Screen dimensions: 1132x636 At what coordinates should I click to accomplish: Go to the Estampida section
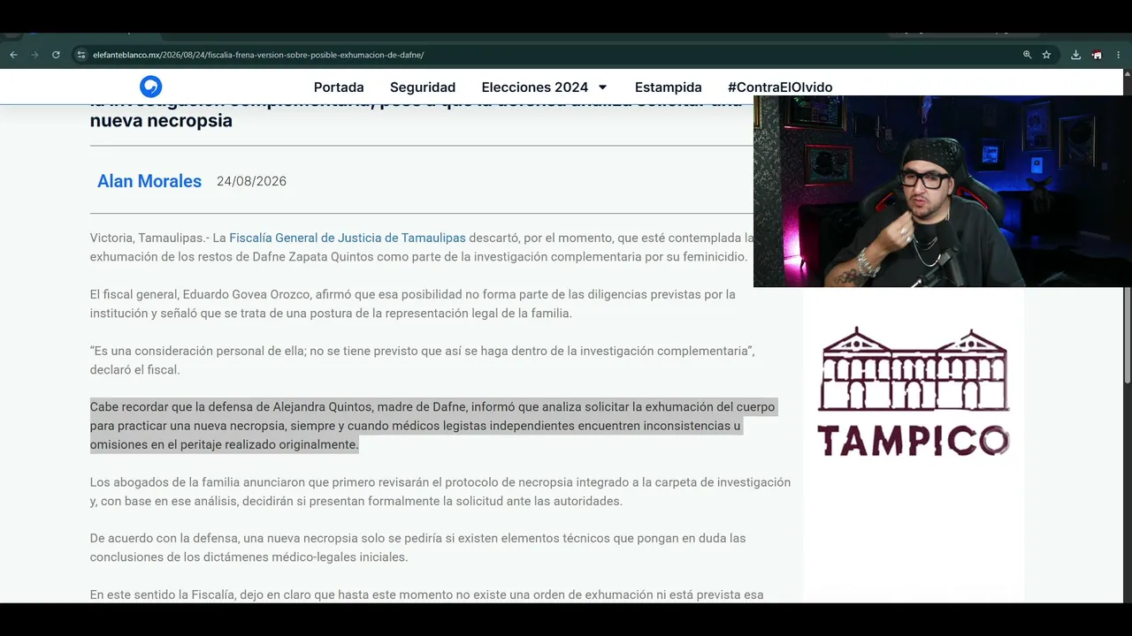[669, 87]
